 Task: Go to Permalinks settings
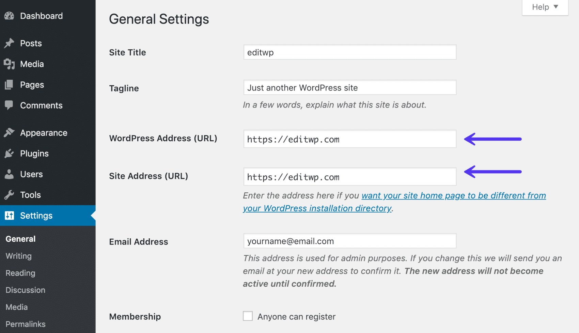(25, 324)
